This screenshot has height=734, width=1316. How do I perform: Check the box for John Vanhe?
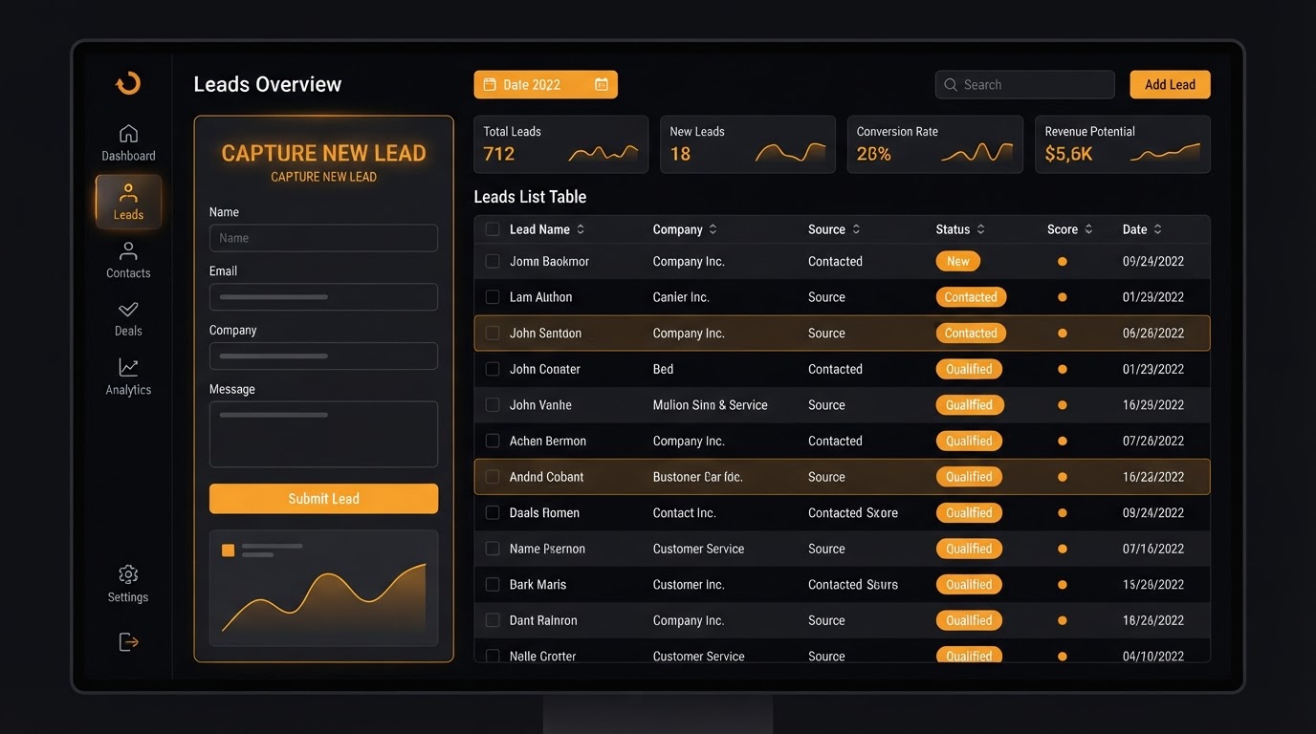(x=493, y=405)
